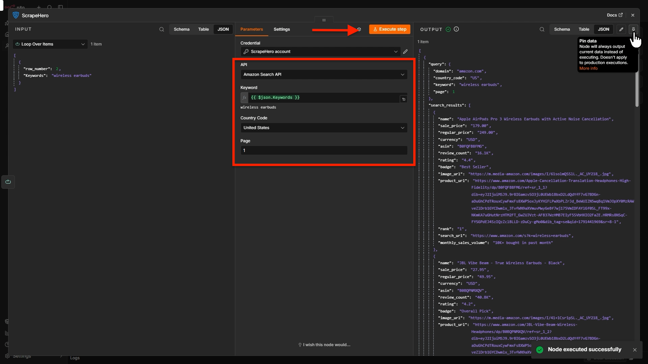Screen dimensions: 648x364
Task: Click the "40.8K" review count value
Action: 483,297
